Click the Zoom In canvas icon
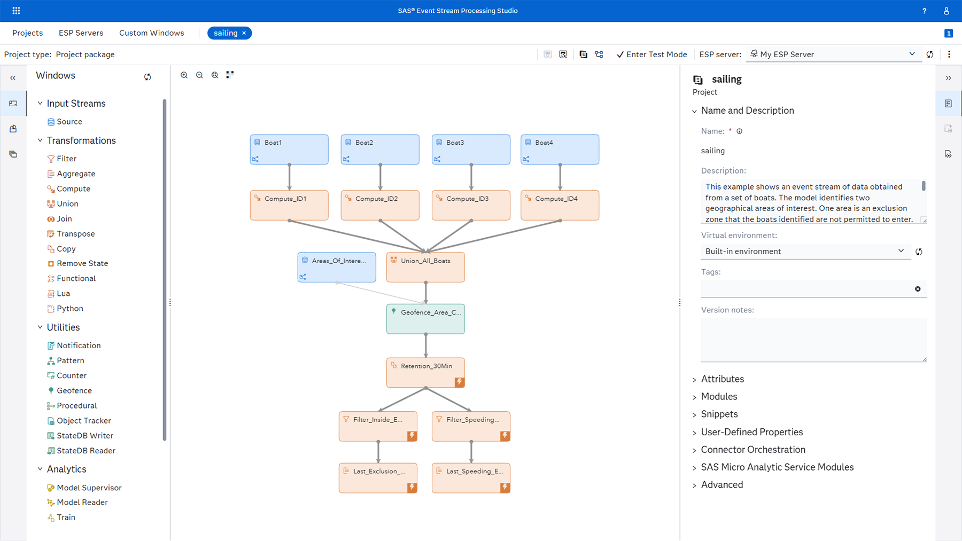This screenshot has width=962, height=541. pyautogui.click(x=184, y=75)
